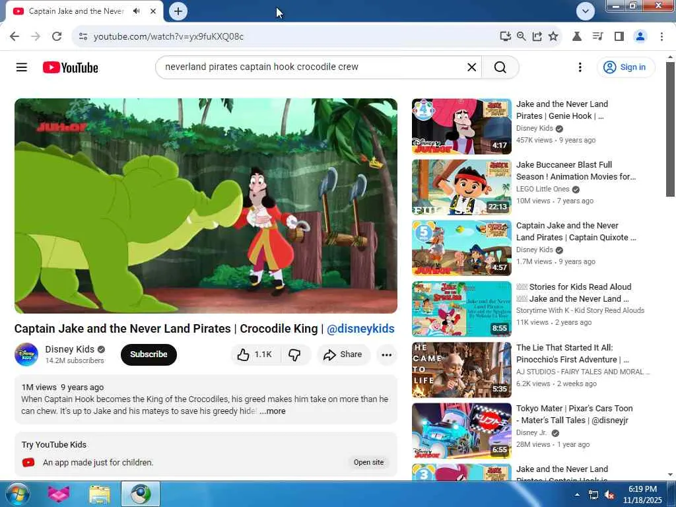Screen dimensions: 676x507
Task: Open Chrome Labs flask icon
Action: click(577, 36)
